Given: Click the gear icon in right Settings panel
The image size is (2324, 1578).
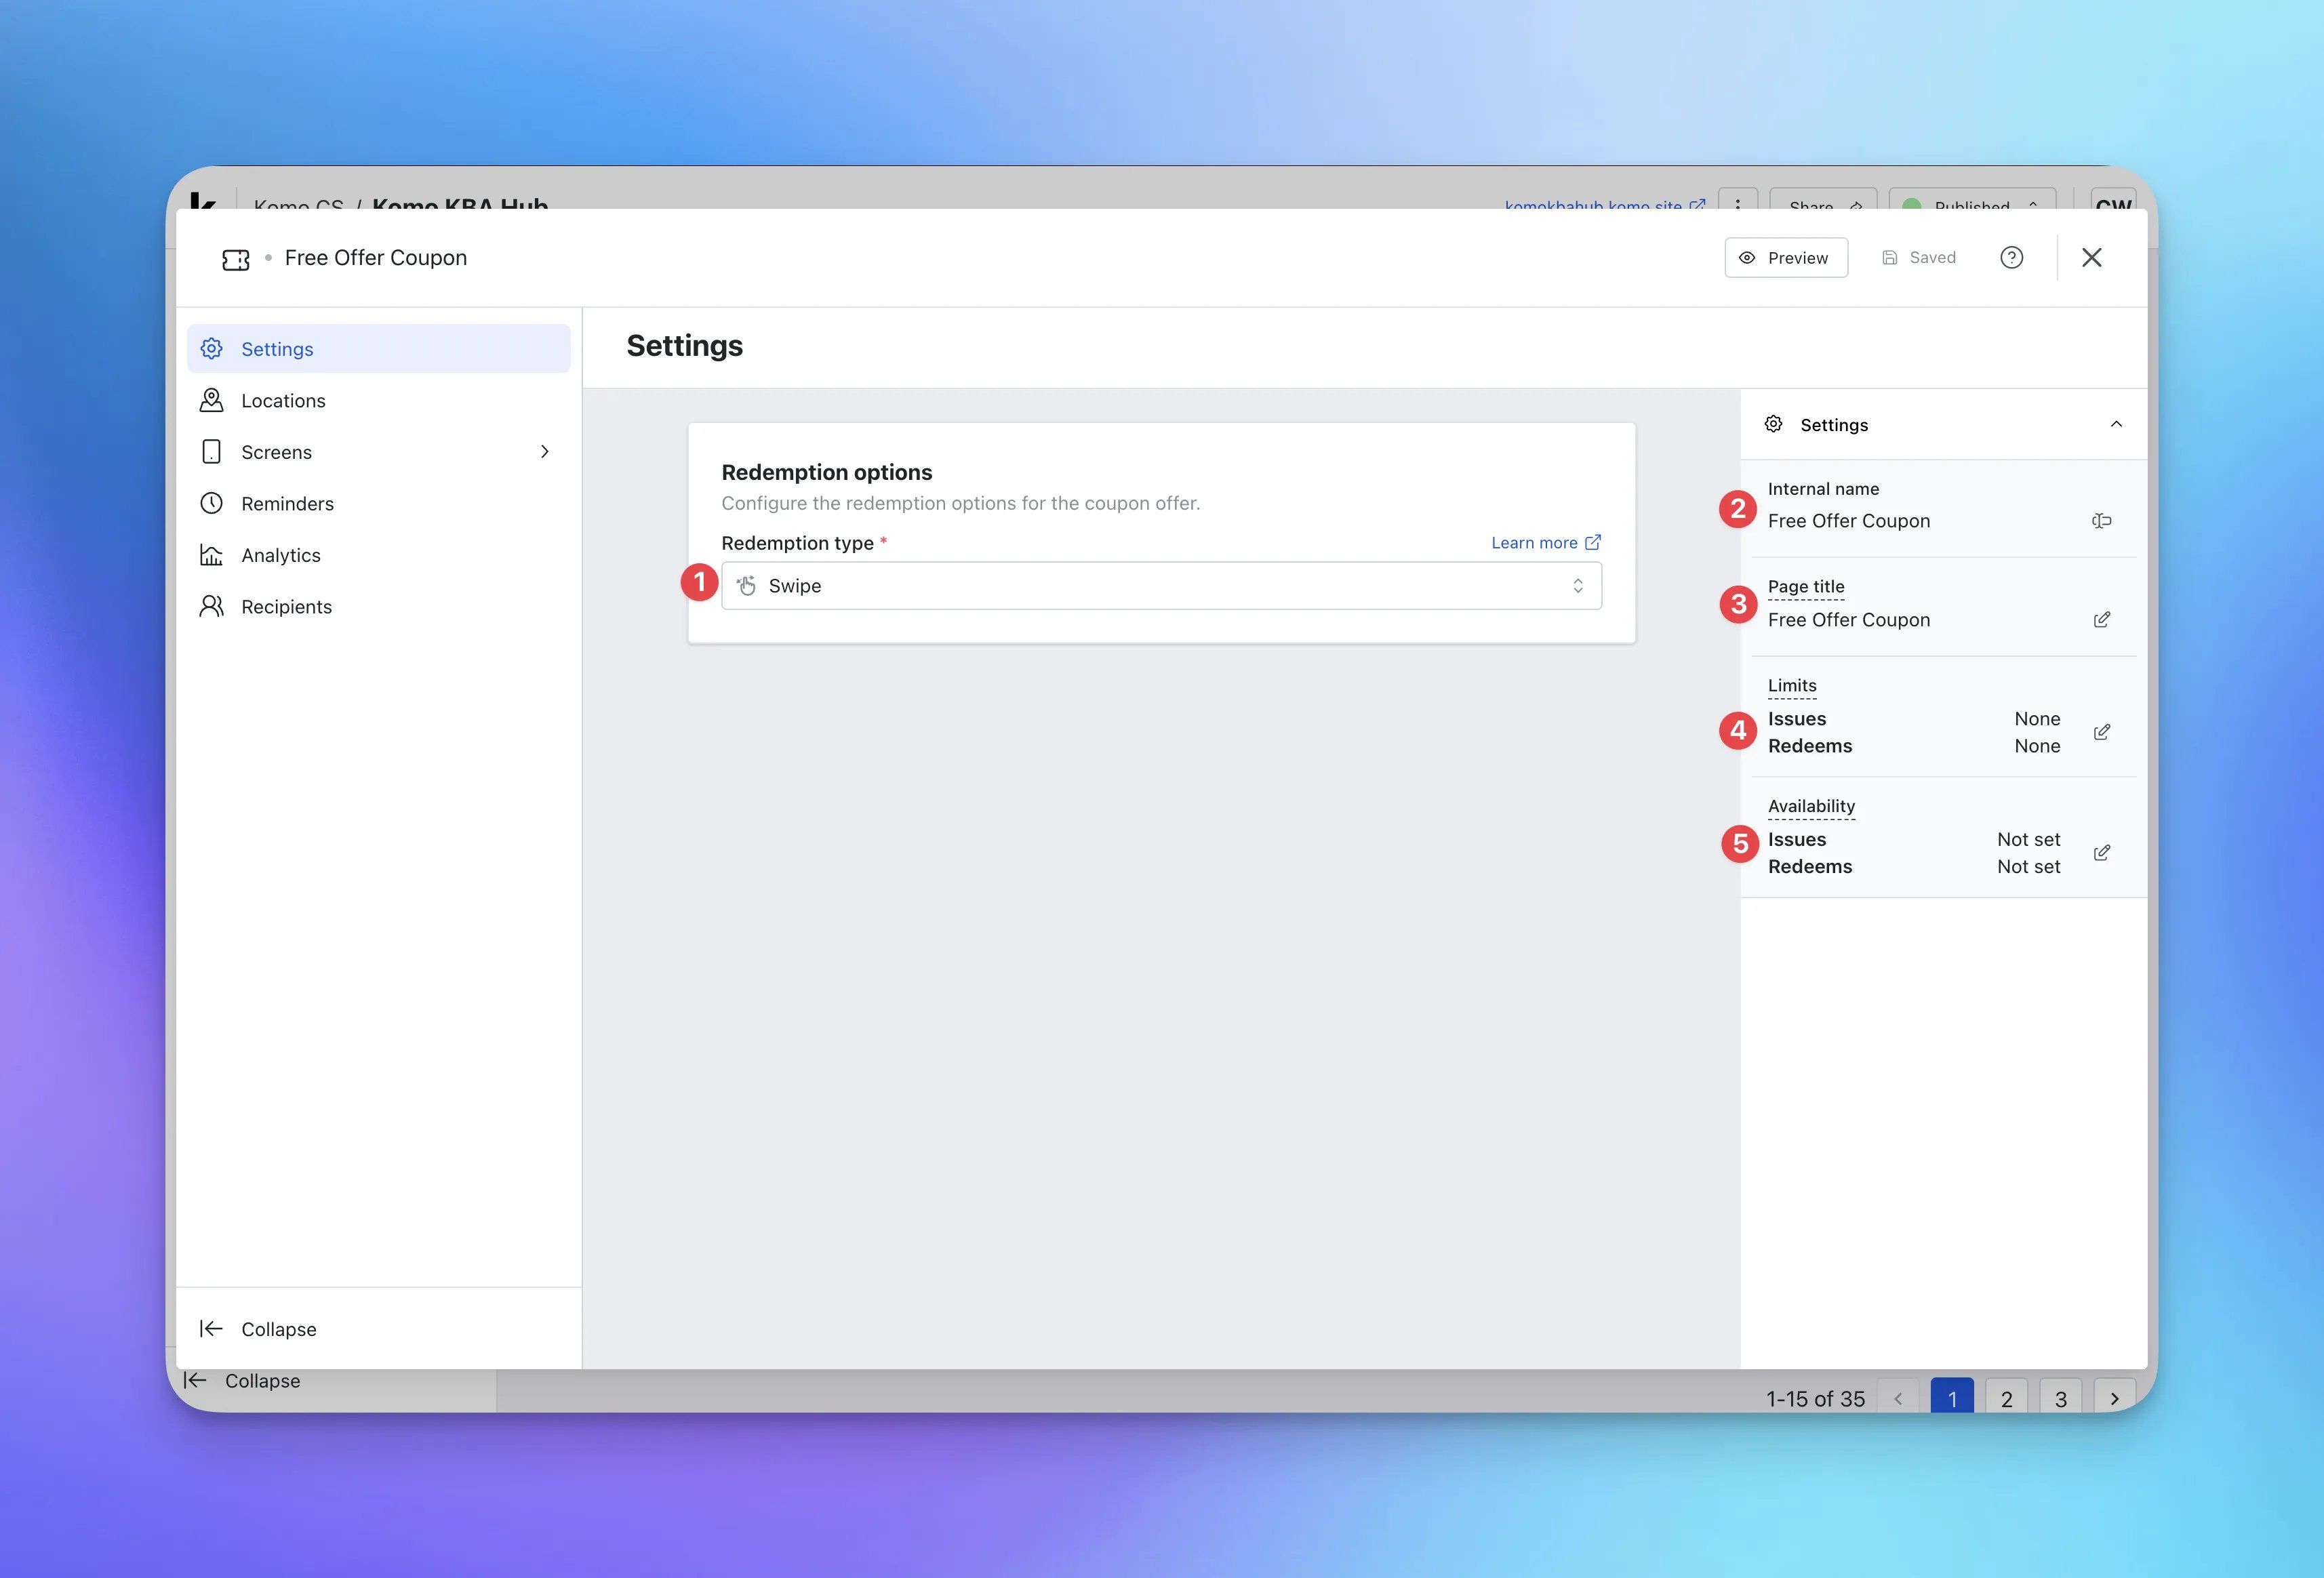Looking at the screenshot, I should [x=1773, y=424].
